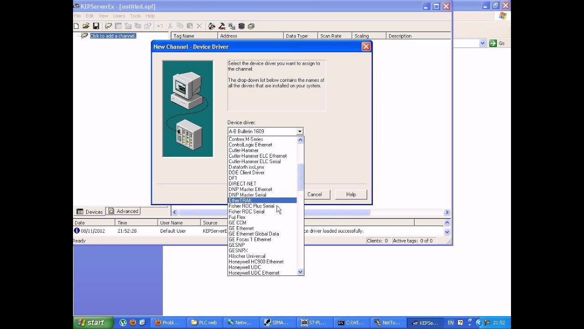Click the user manager icon before OPC hammer
The image size is (584, 329).
click(x=212, y=26)
